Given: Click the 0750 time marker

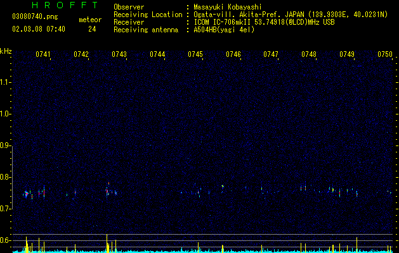Looking at the screenshot, I should click(385, 54).
